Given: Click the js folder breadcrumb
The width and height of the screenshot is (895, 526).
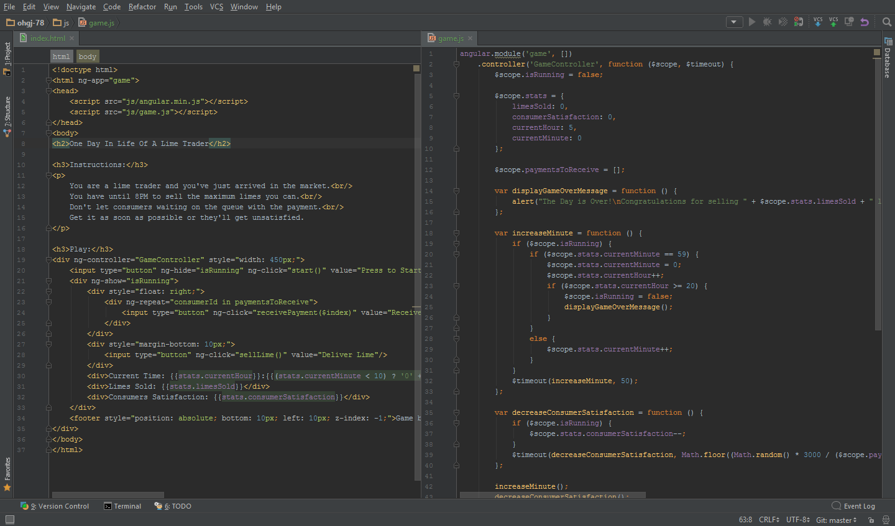Looking at the screenshot, I should [61, 22].
